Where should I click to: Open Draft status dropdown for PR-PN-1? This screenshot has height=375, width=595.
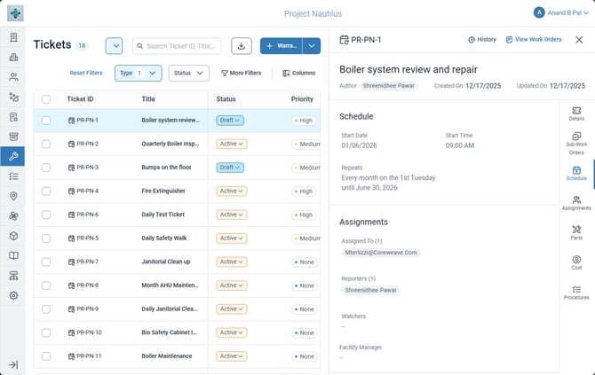(230, 120)
